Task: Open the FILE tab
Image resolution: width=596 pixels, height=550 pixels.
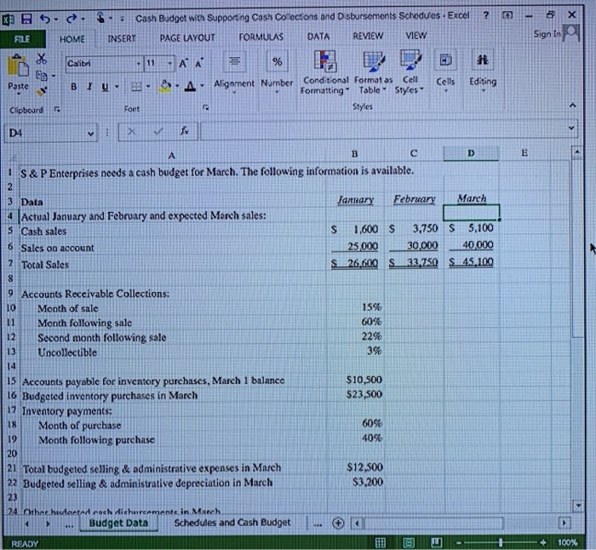Action: 22,39
